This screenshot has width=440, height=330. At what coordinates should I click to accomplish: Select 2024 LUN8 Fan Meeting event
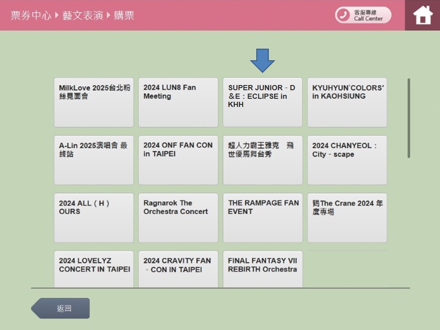pyautogui.click(x=178, y=102)
